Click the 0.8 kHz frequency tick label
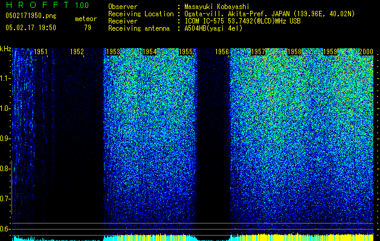The height and width of the screenshot is (241, 380). (x=4, y=169)
